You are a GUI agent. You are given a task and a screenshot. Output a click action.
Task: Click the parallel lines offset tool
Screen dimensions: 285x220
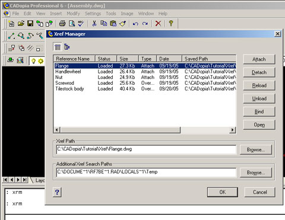coord(30,48)
